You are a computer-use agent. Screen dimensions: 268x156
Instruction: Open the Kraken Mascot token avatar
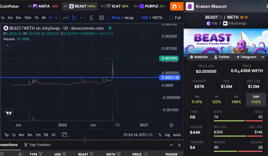click(x=190, y=6)
